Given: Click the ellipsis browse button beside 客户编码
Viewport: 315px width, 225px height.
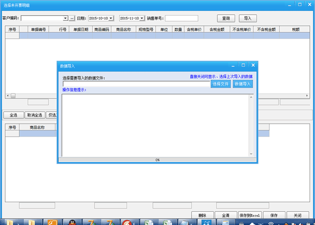Looking at the screenshot, I should tap(72, 19).
